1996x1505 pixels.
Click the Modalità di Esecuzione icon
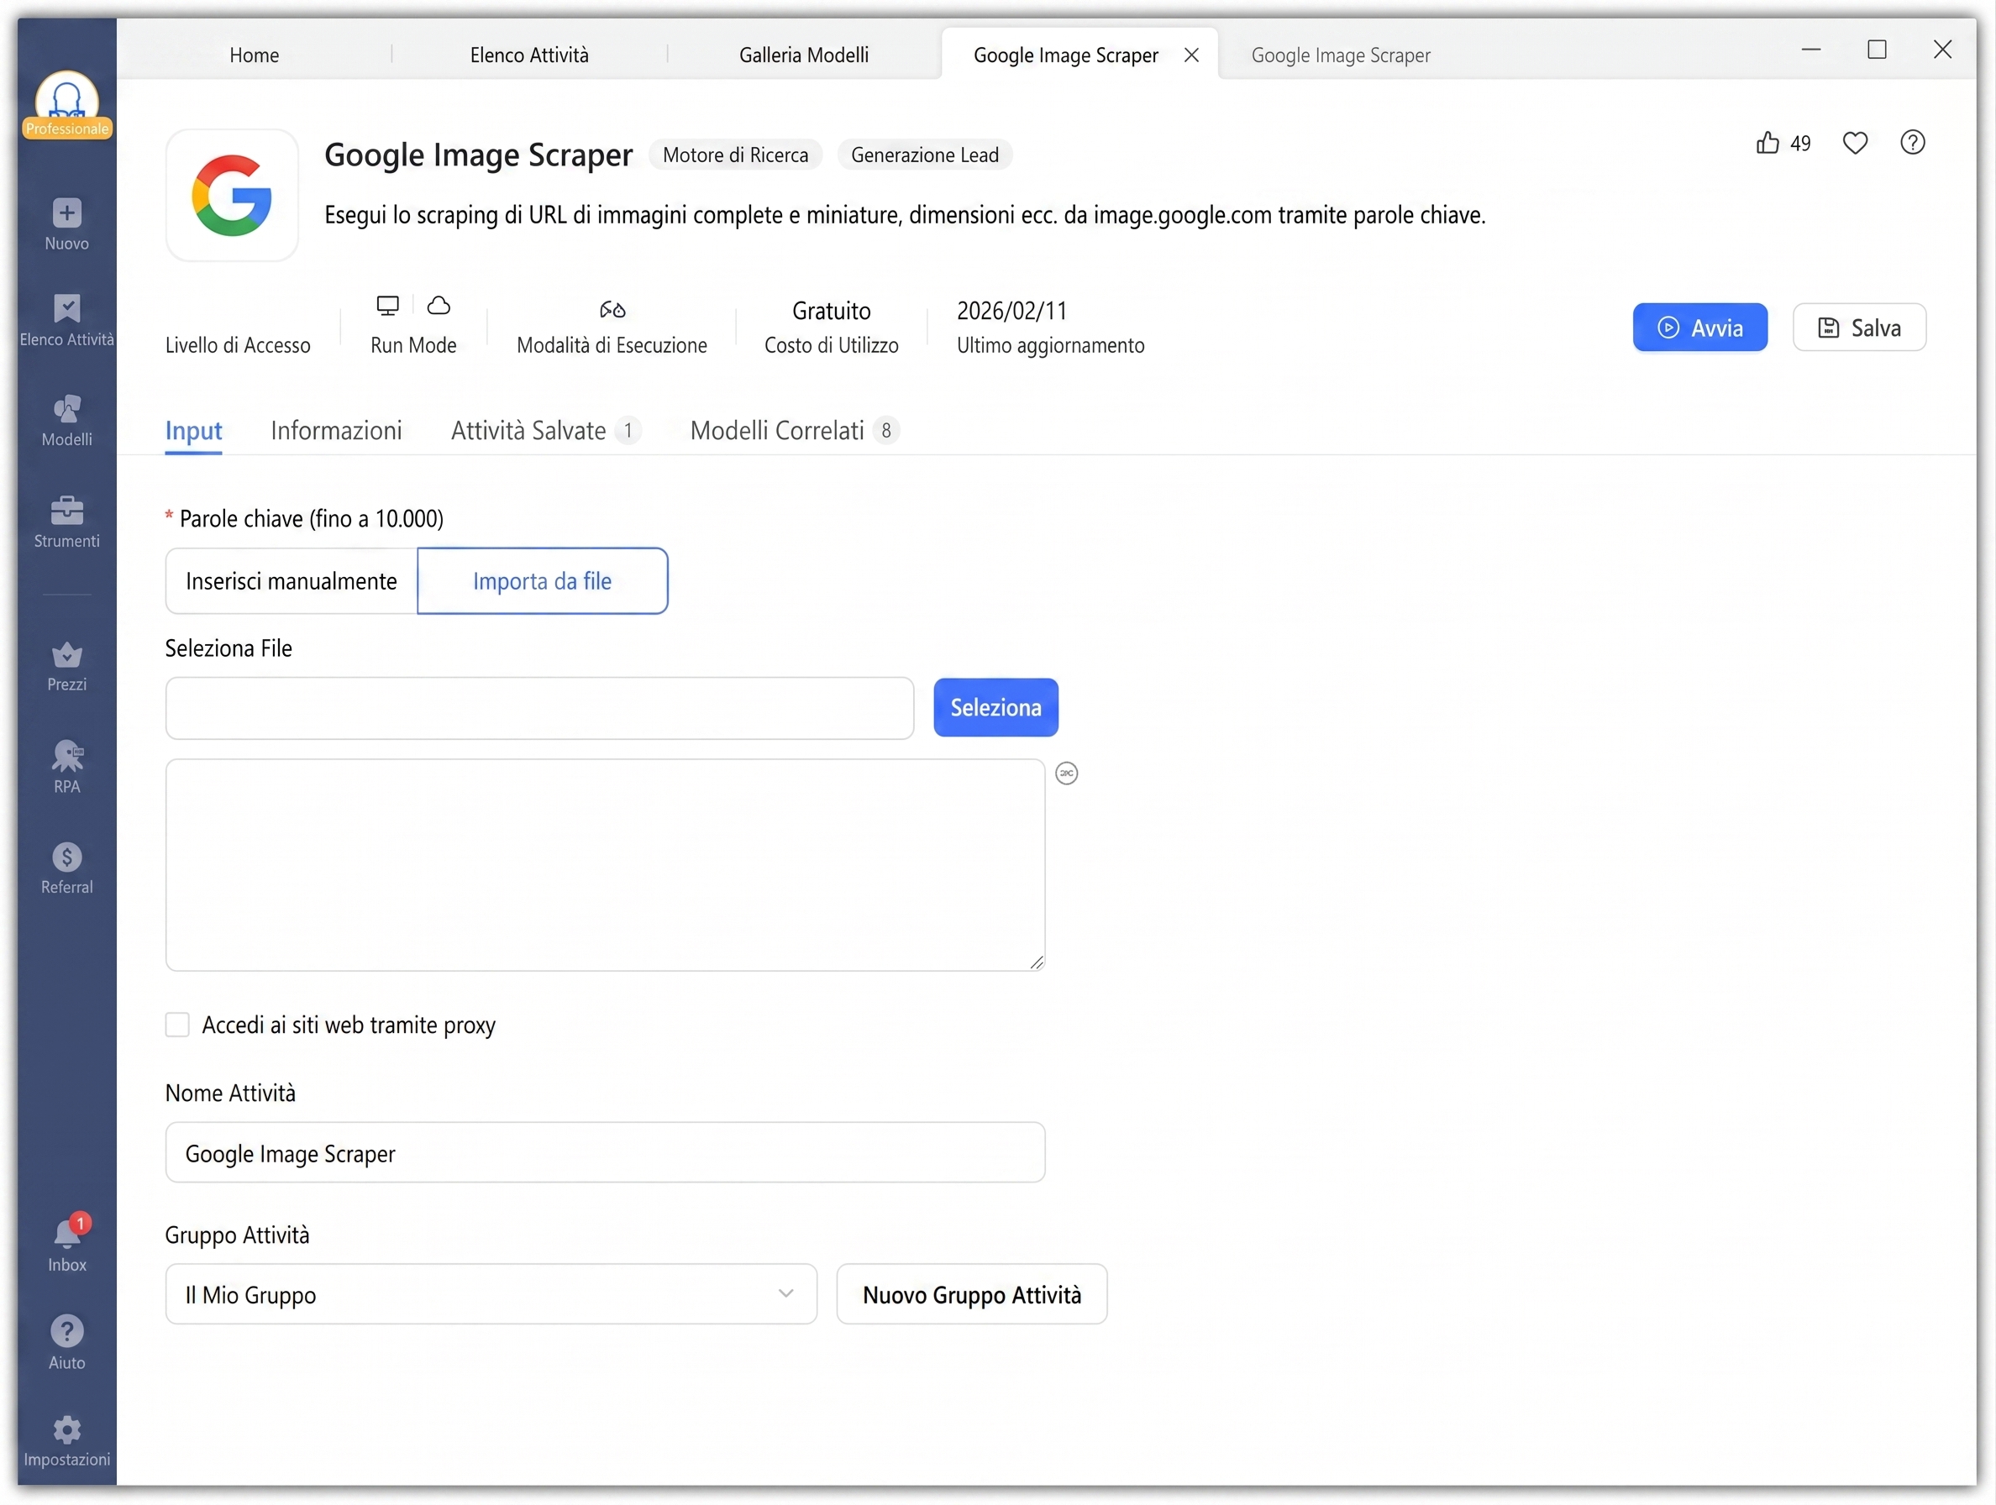(x=612, y=309)
